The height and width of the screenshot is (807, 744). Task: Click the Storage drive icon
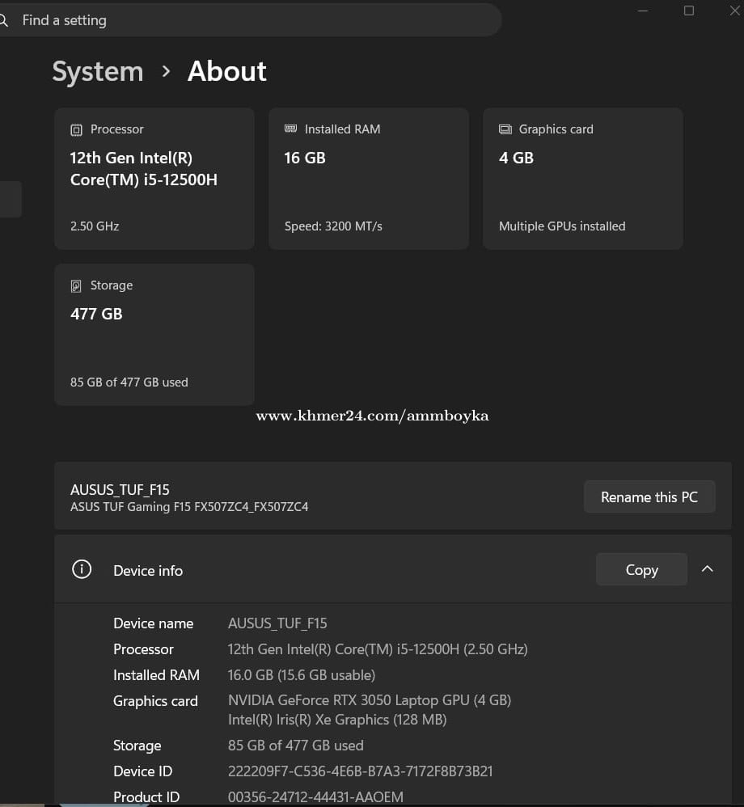(x=76, y=285)
